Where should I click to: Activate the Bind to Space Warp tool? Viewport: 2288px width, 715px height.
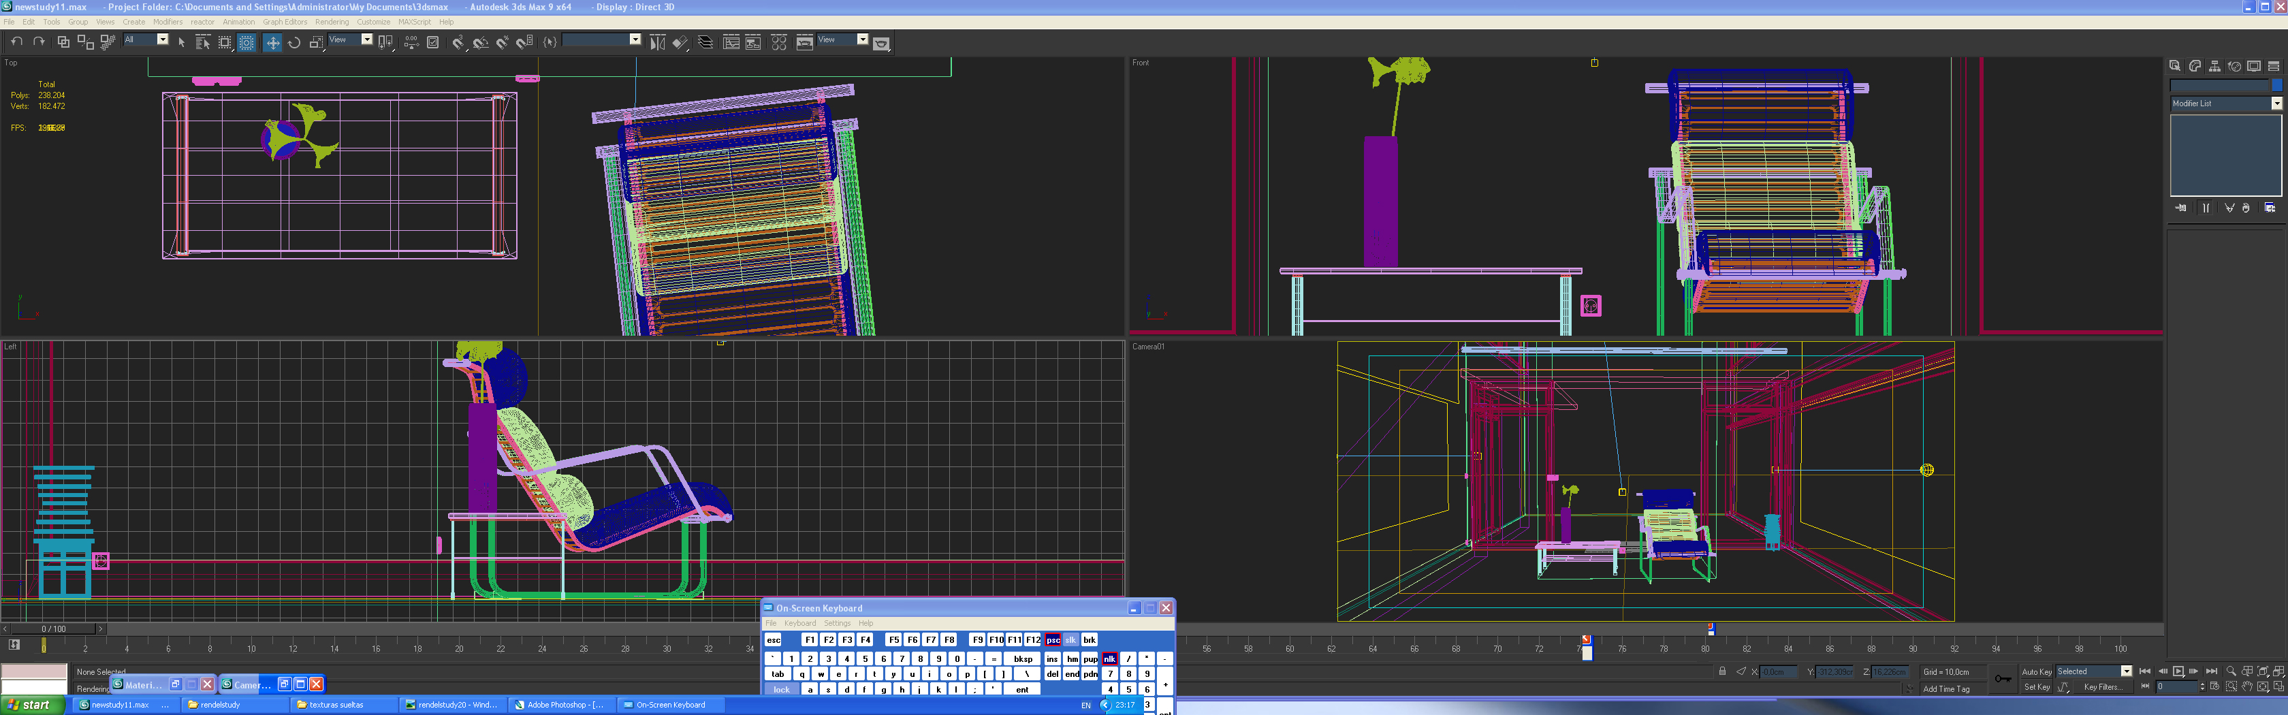pyautogui.click(x=108, y=42)
